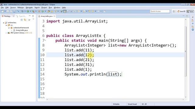The height and width of the screenshot is (109, 195).
Task: Open the Help menu
Action: coord(64,8)
